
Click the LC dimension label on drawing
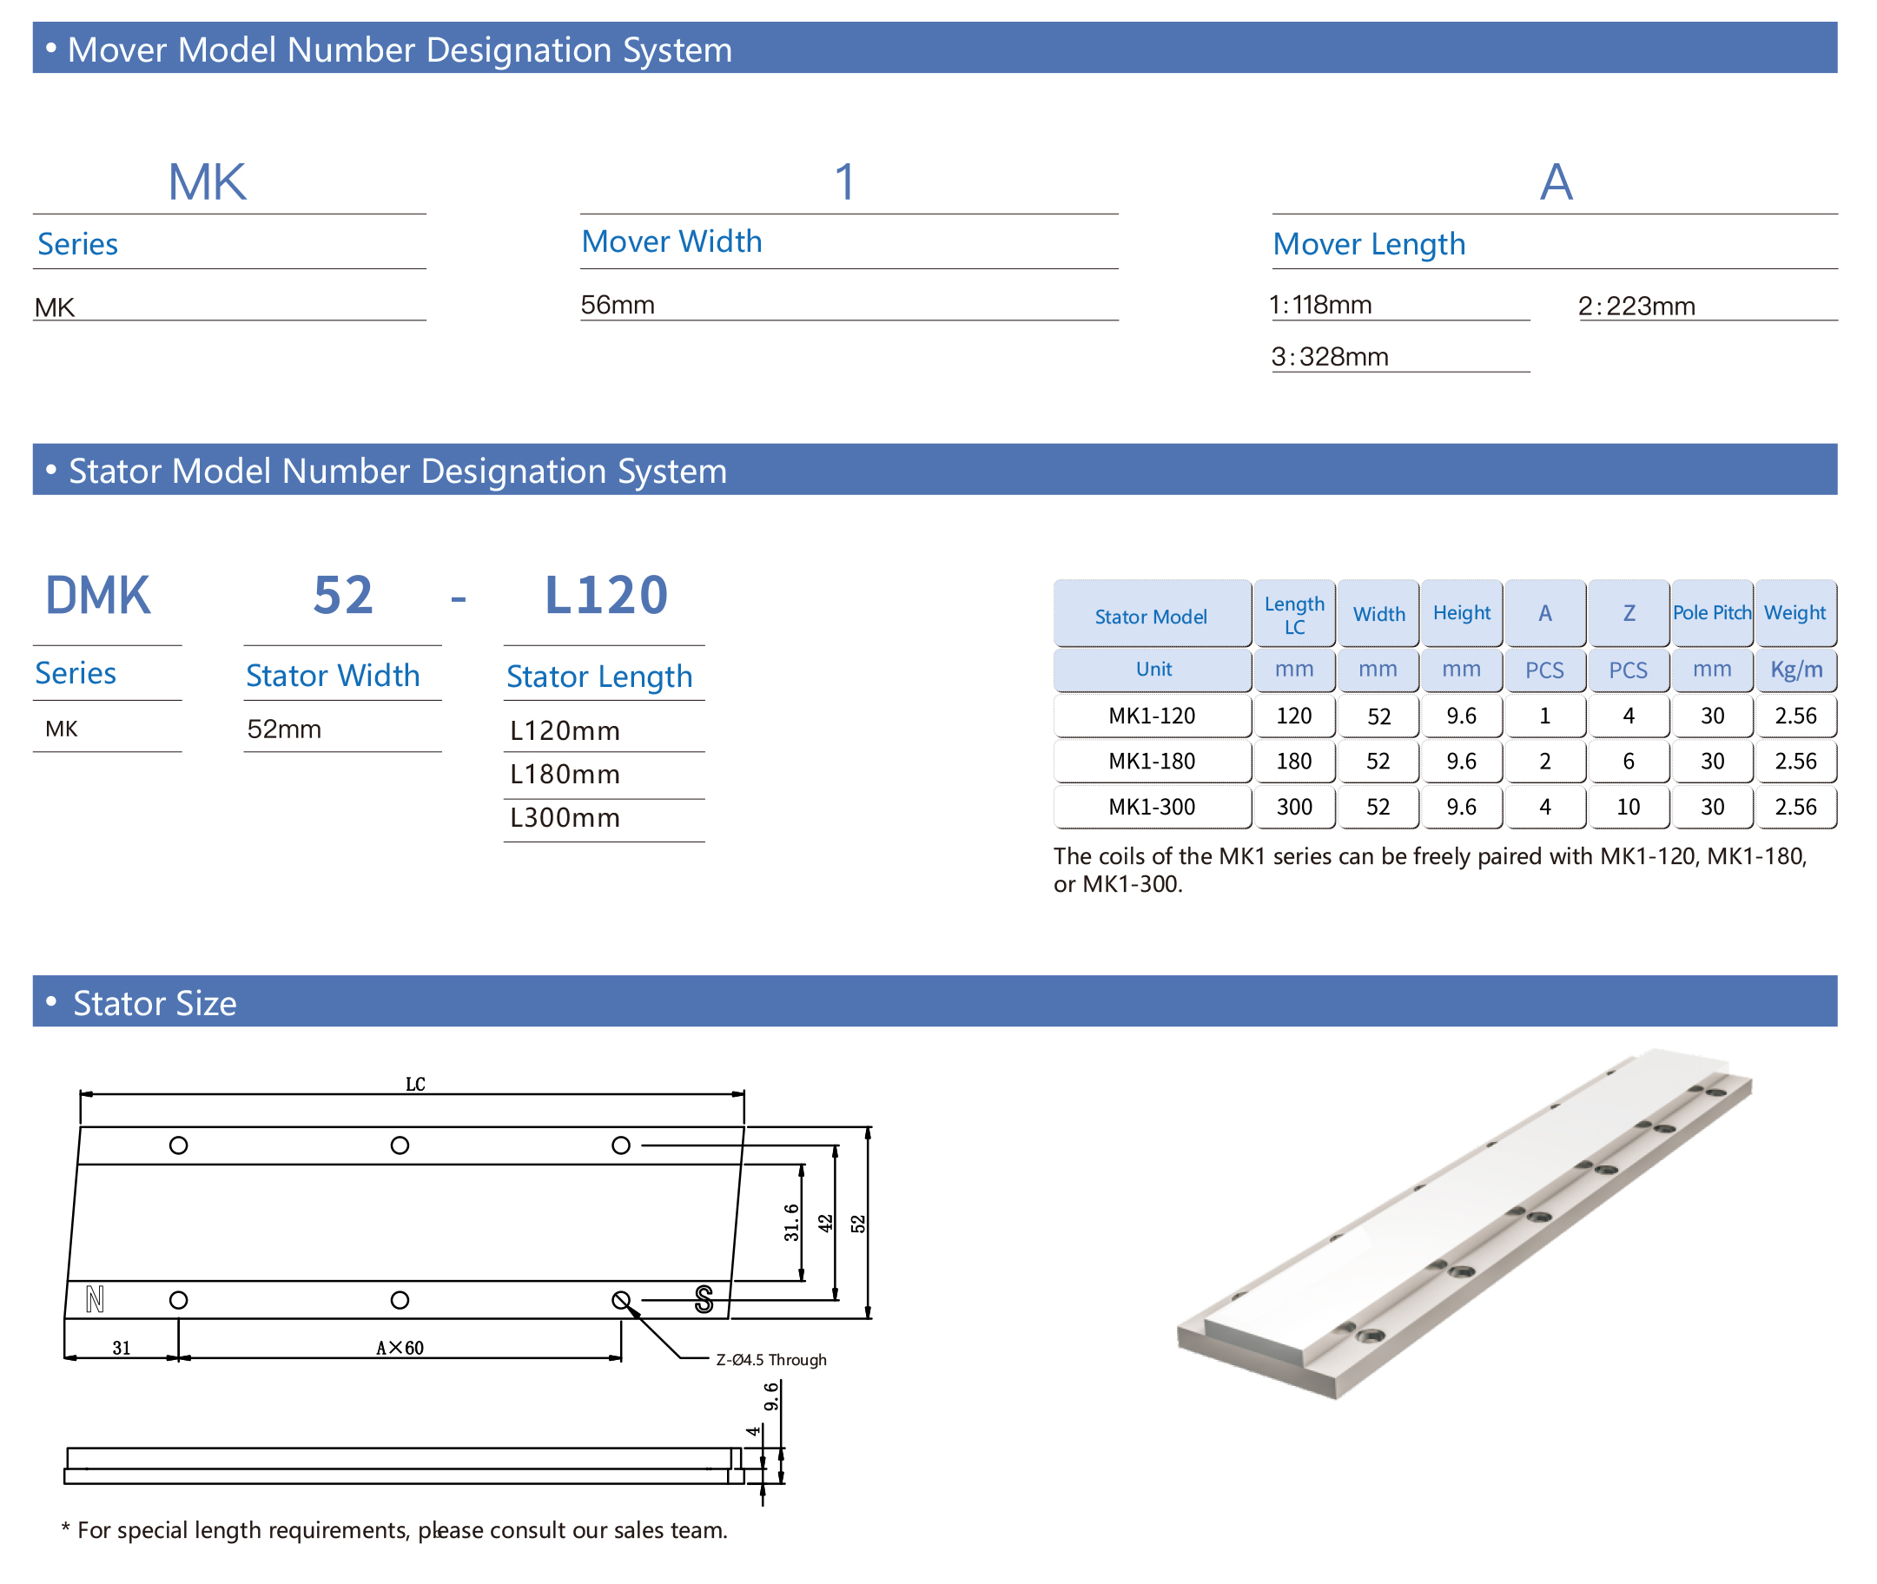tap(415, 1084)
